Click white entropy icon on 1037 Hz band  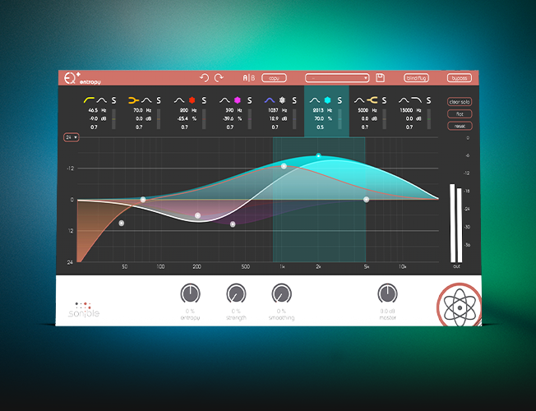point(282,100)
